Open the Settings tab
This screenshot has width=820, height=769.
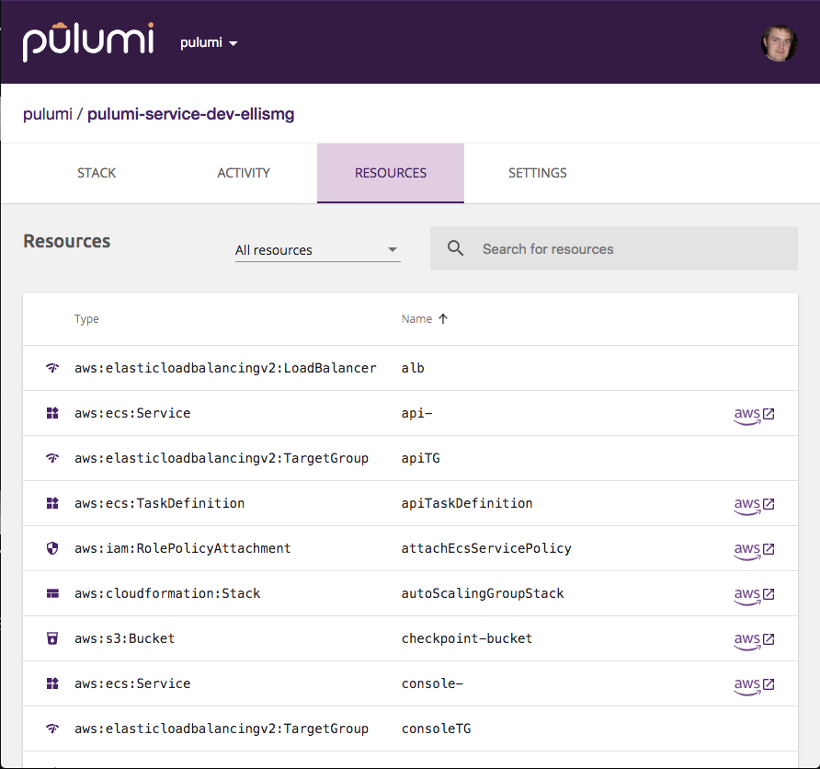click(x=537, y=173)
